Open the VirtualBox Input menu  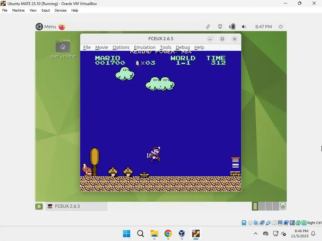pos(46,10)
